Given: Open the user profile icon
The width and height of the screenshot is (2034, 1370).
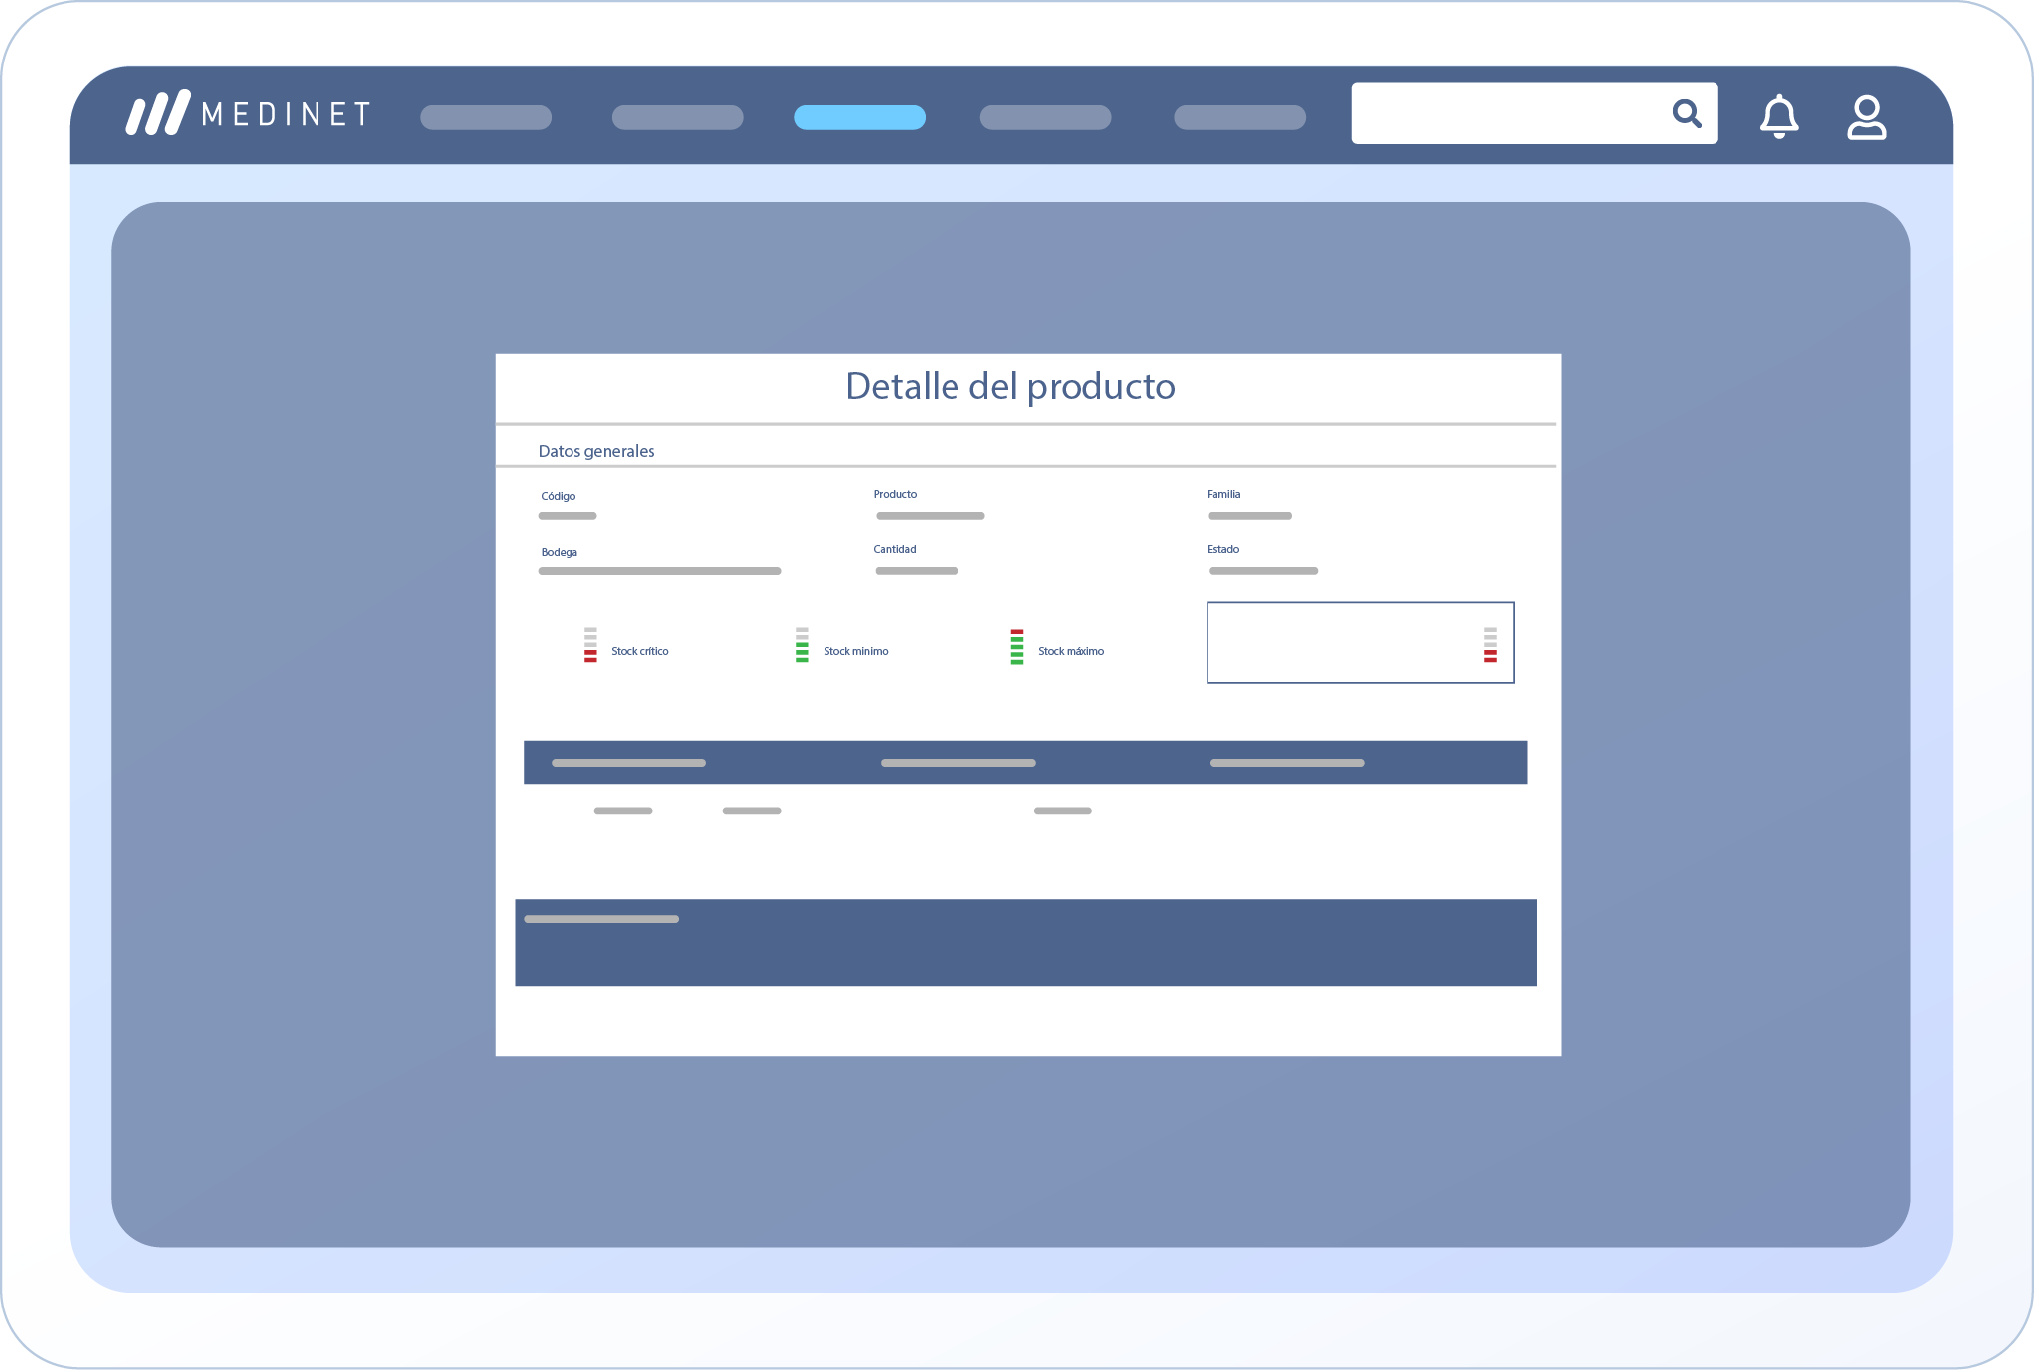Looking at the screenshot, I should click(x=1866, y=117).
